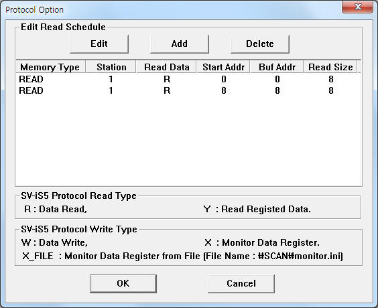Click Station value in second row
This screenshot has width=378, height=308.
click(111, 90)
